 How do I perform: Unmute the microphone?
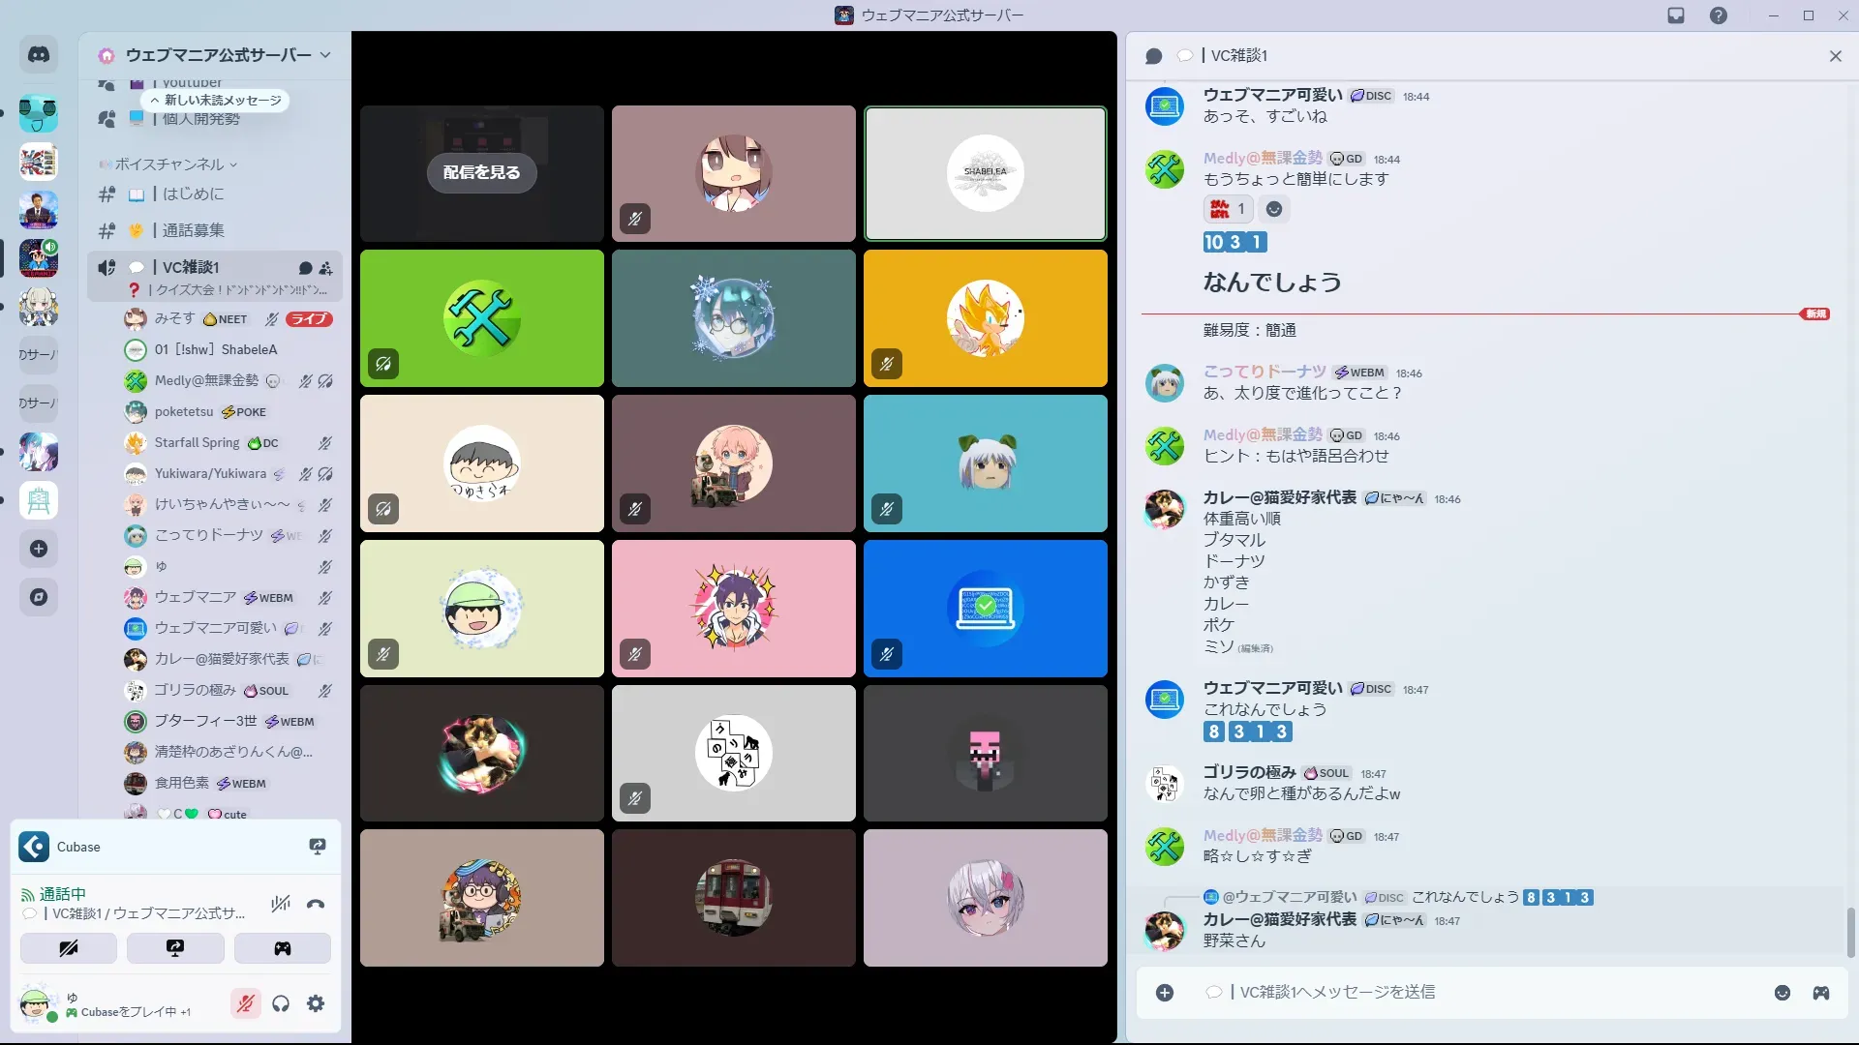point(246,1004)
